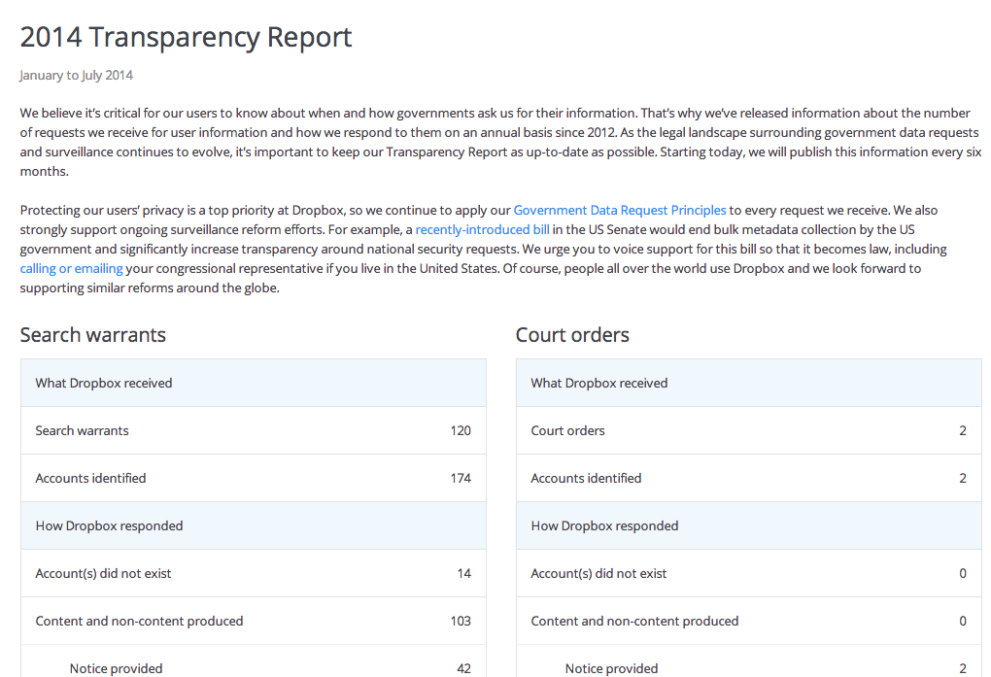Click the January to July 2014 subtitle

point(77,75)
